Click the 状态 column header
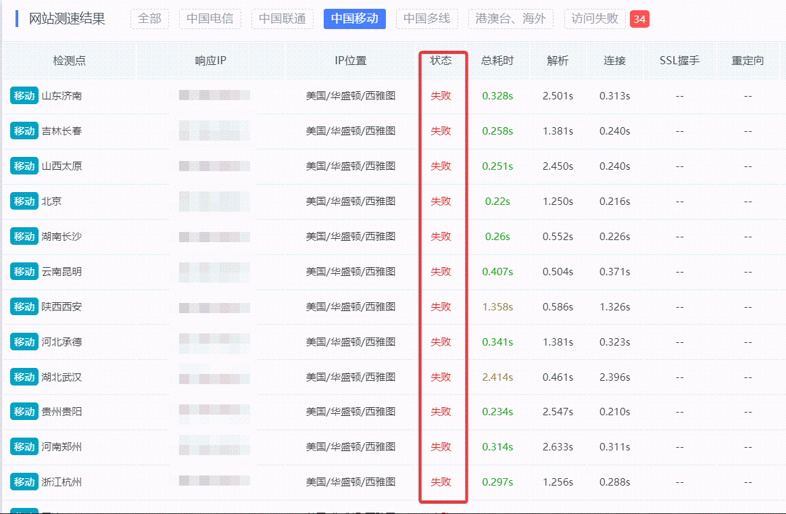 441,61
